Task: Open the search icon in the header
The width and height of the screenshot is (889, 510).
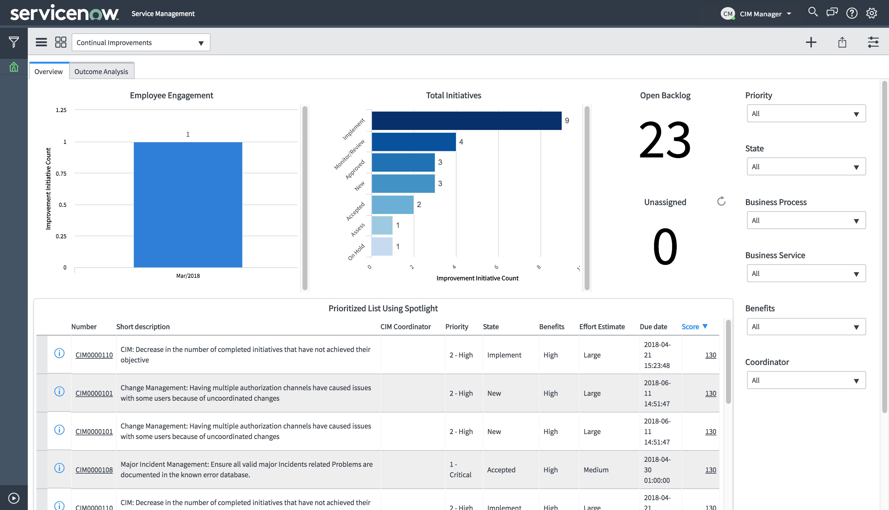Action: click(x=813, y=13)
